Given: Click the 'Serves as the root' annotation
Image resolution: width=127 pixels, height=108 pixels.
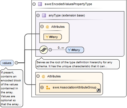Looking at the screenshot, I should (77, 64).
